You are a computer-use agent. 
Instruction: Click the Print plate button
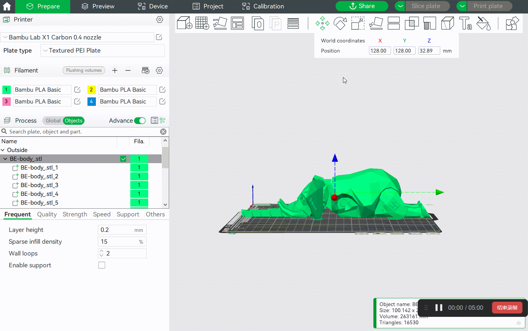pos(490,6)
